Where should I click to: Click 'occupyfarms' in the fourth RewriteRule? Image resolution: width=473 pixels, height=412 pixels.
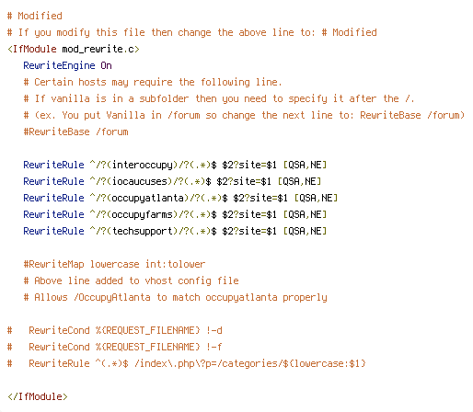coord(143,214)
